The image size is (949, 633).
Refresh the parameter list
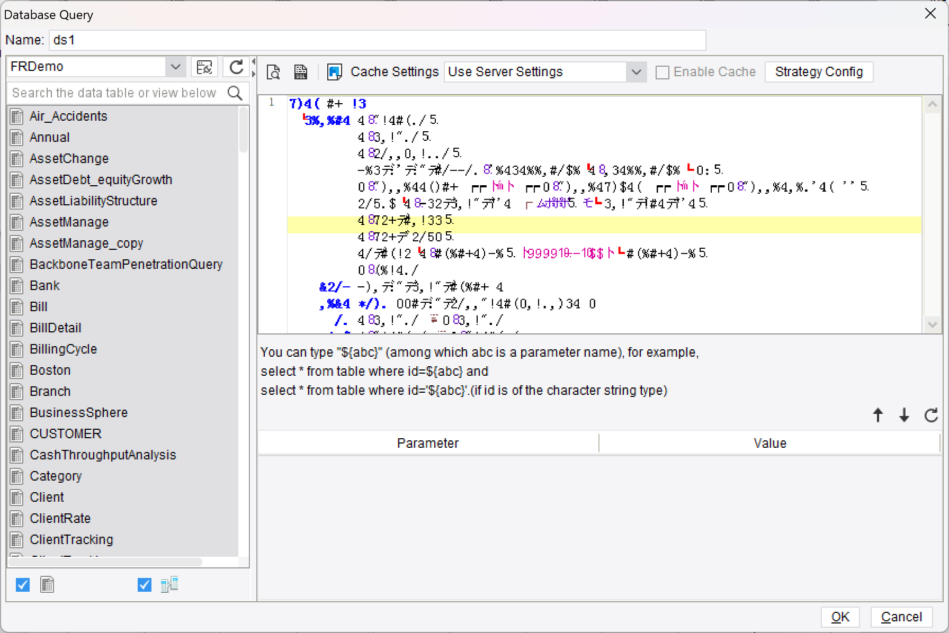pyautogui.click(x=931, y=415)
